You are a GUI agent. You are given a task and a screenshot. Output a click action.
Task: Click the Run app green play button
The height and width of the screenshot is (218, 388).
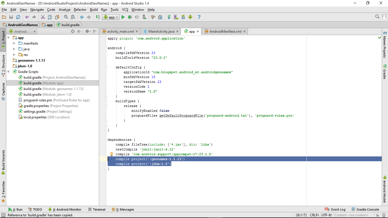click(123, 17)
